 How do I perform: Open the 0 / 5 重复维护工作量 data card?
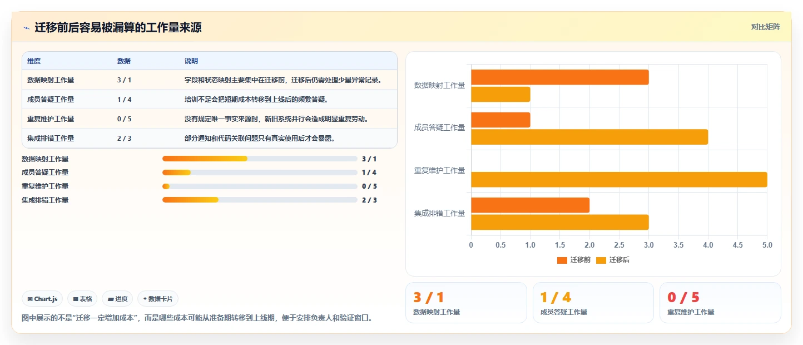(720, 303)
